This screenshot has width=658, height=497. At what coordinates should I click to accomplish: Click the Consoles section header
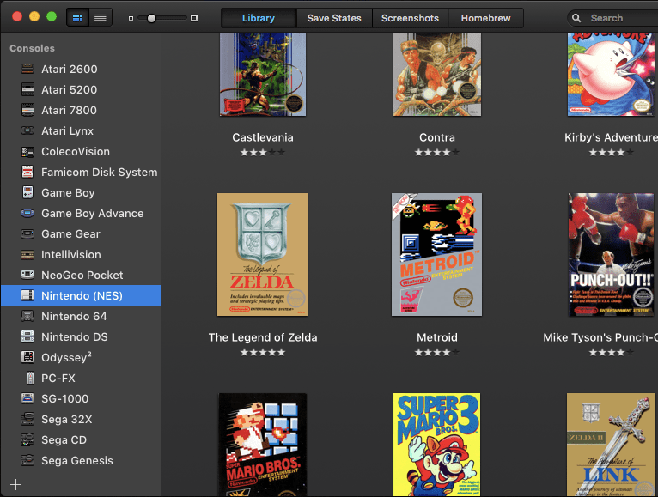pos(33,48)
